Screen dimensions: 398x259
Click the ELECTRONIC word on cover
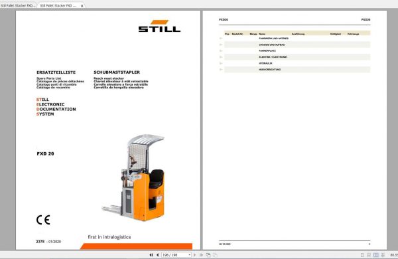click(x=50, y=104)
